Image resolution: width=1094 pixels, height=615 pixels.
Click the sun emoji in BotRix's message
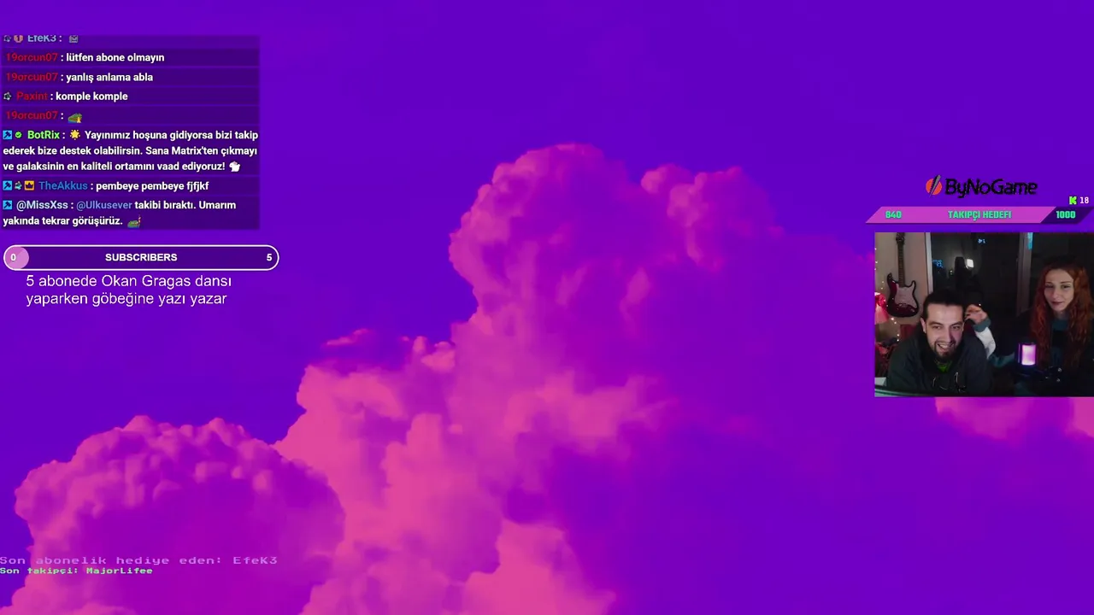click(x=75, y=135)
